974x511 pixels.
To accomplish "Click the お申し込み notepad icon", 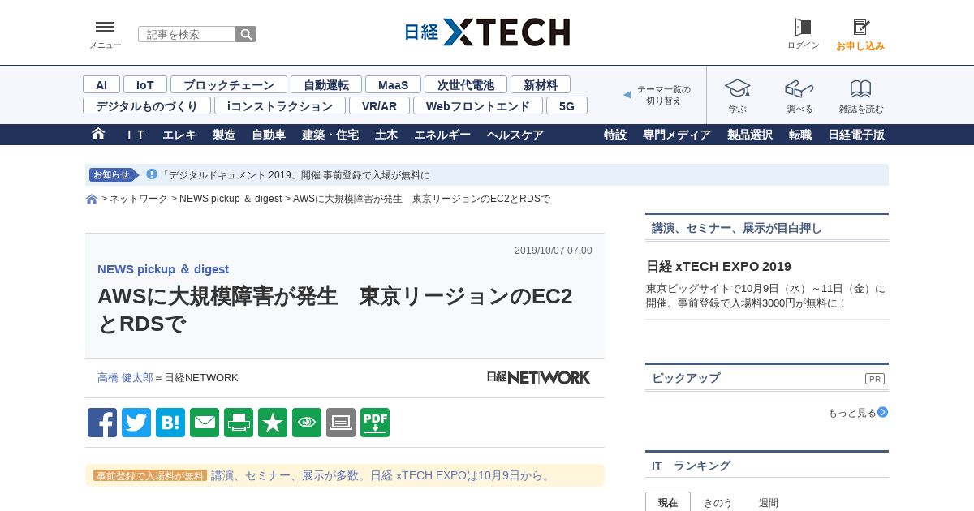I will (x=861, y=28).
